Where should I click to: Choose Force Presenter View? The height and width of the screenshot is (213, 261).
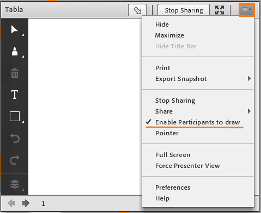[x=198, y=166]
